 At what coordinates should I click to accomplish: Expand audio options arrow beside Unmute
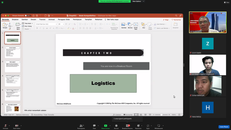coord(9,126)
